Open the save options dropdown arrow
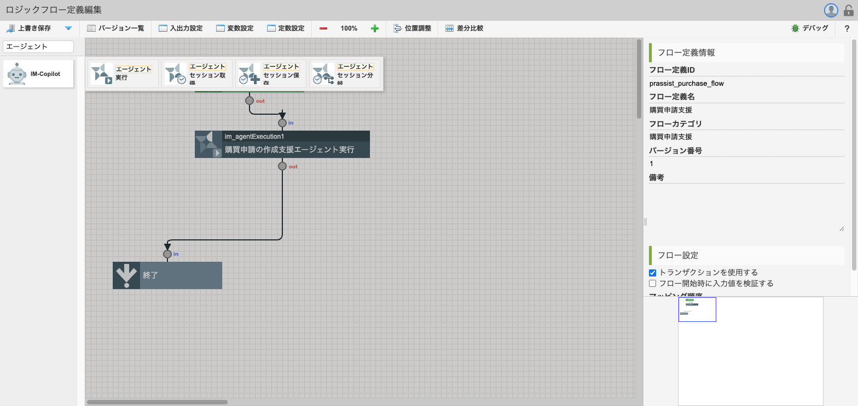The height and width of the screenshot is (406, 858). 68,28
